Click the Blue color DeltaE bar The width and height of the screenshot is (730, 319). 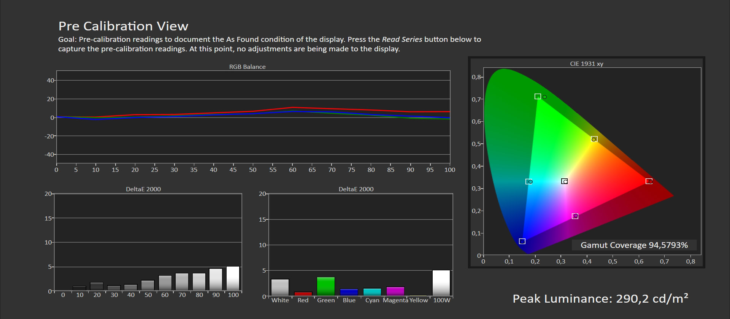click(x=349, y=292)
